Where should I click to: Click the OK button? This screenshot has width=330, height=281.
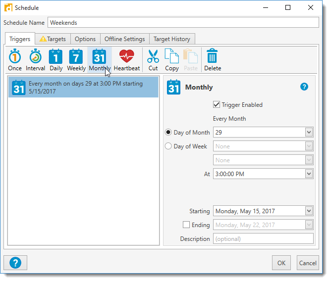tap(281, 263)
